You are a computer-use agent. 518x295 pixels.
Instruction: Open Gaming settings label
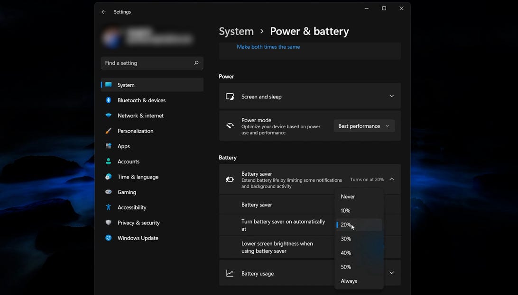pos(127,192)
